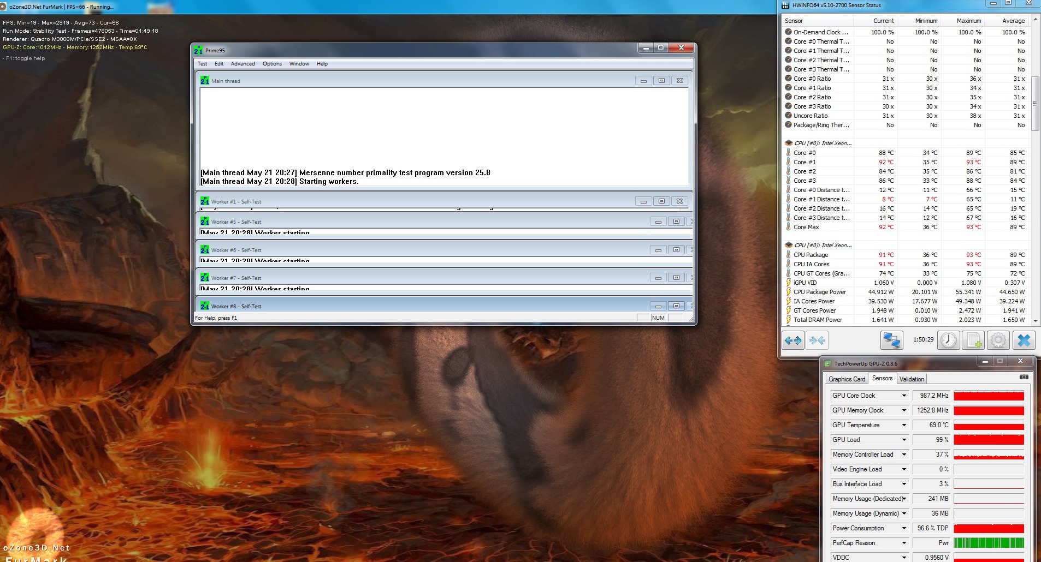Click the Worker #6 window icon

205,250
